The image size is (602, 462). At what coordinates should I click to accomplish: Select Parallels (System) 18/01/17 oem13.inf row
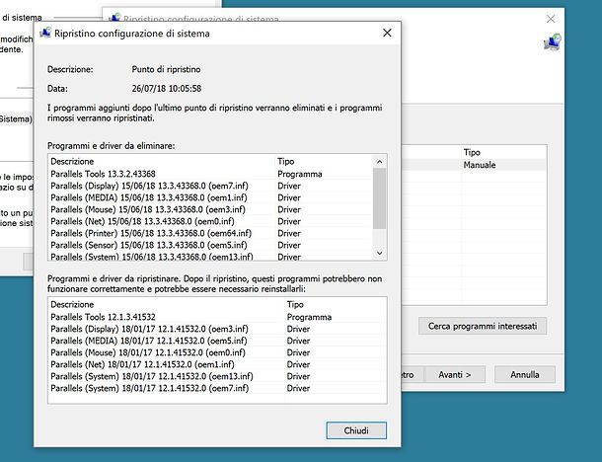coord(217,377)
